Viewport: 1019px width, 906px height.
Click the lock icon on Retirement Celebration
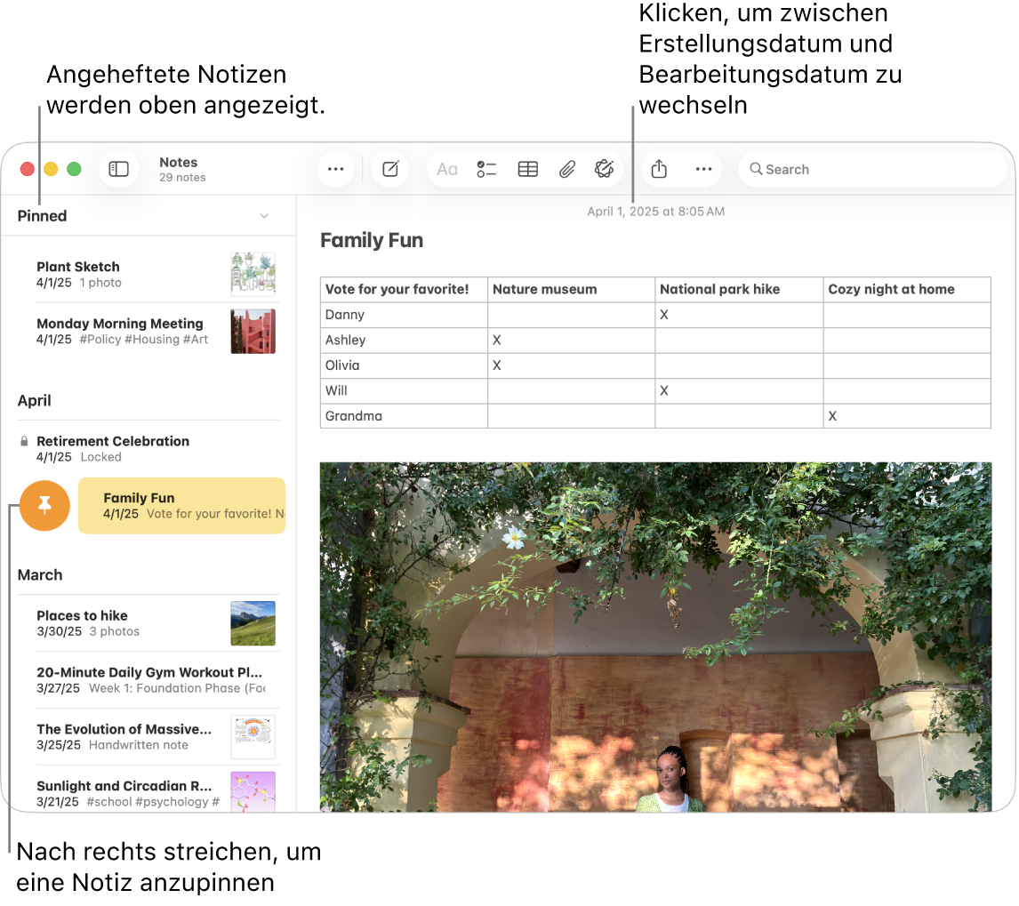click(x=22, y=441)
